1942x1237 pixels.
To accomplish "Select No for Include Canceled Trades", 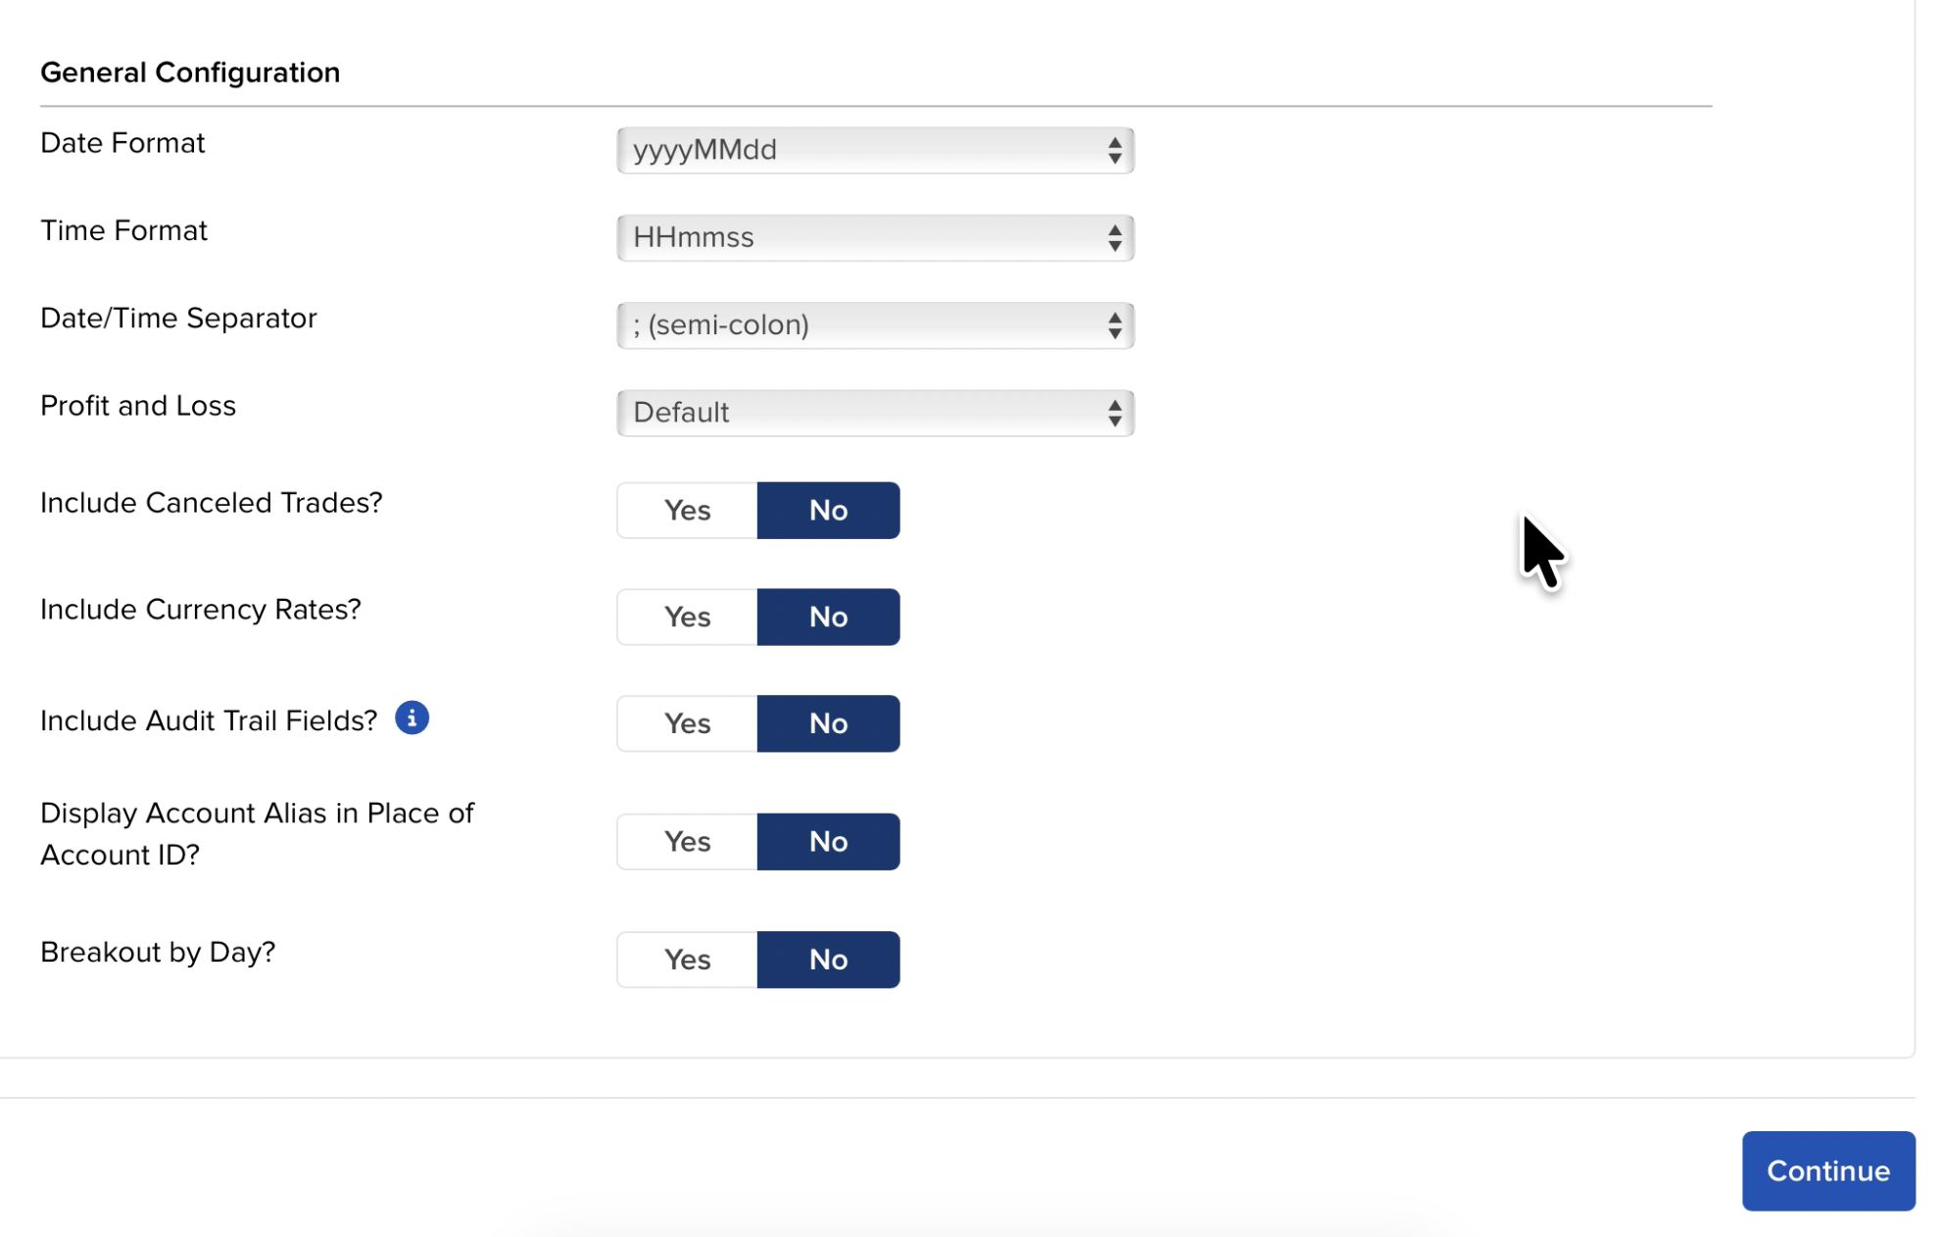I will [828, 510].
